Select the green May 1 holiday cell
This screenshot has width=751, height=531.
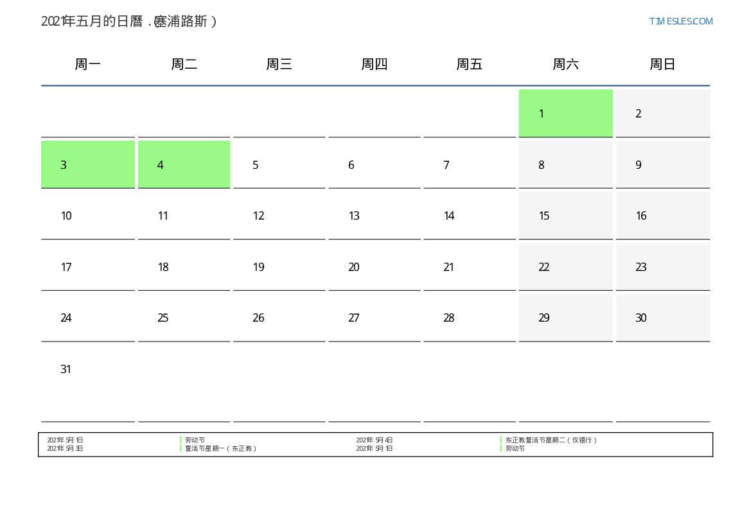(565, 113)
